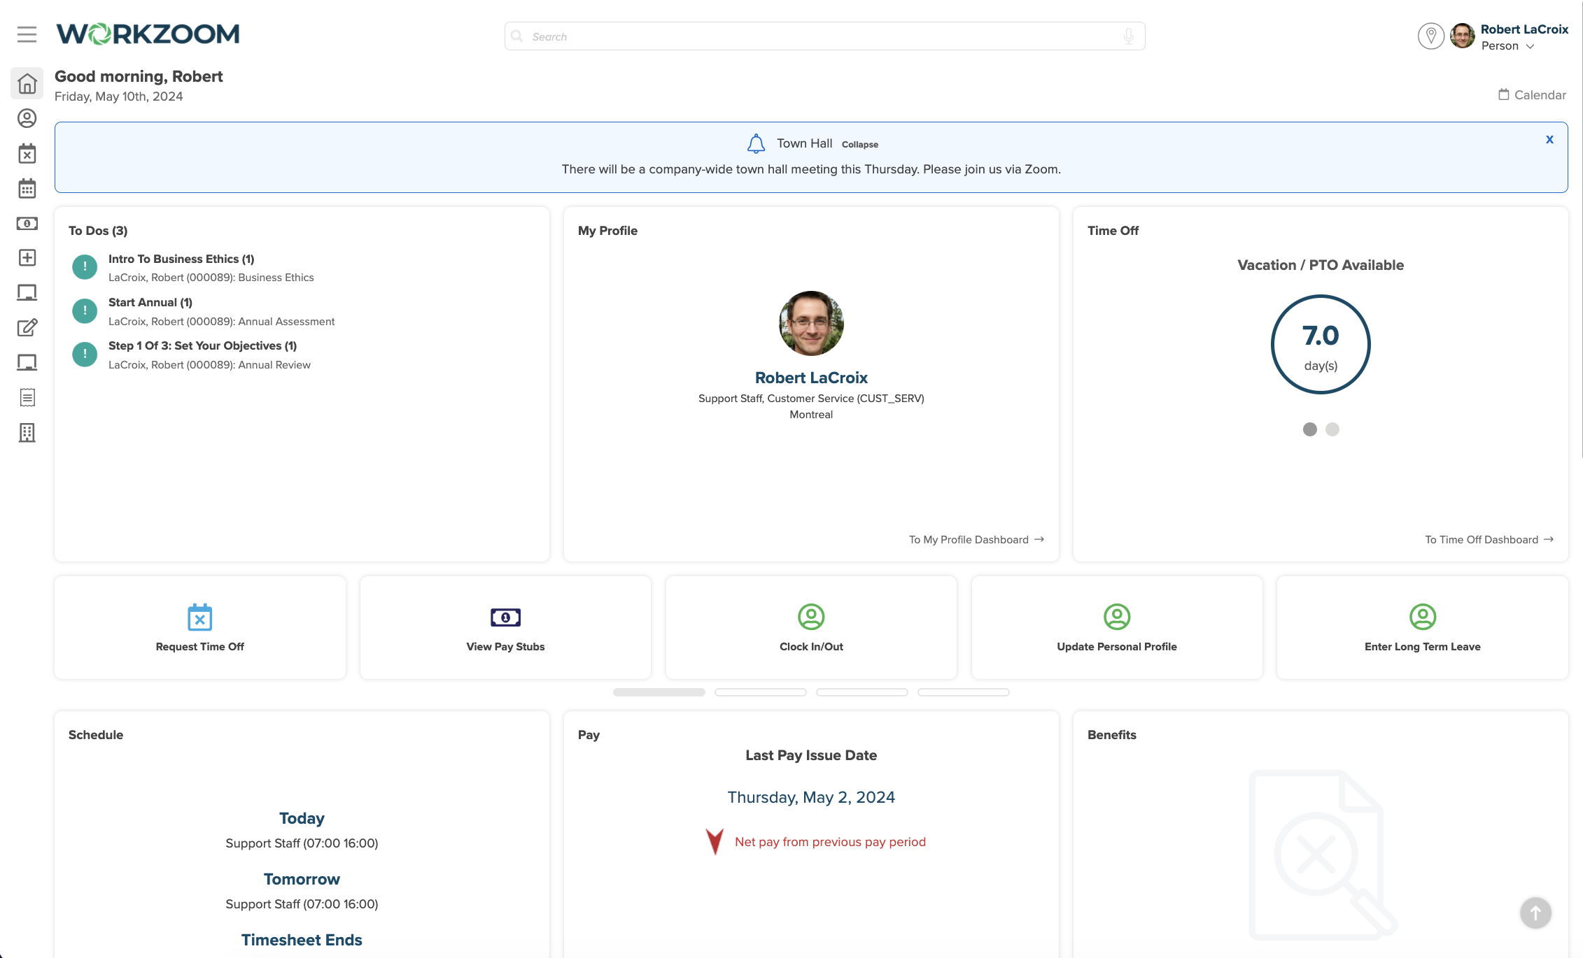
Task: Open the Company building icon in the sidebar
Action: point(27,432)
